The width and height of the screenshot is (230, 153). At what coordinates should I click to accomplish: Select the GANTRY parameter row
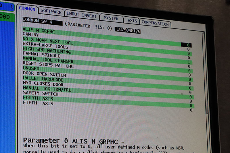107,42
